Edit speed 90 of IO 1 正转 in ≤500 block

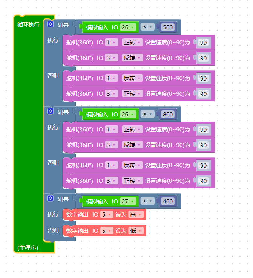pos(204,43)
